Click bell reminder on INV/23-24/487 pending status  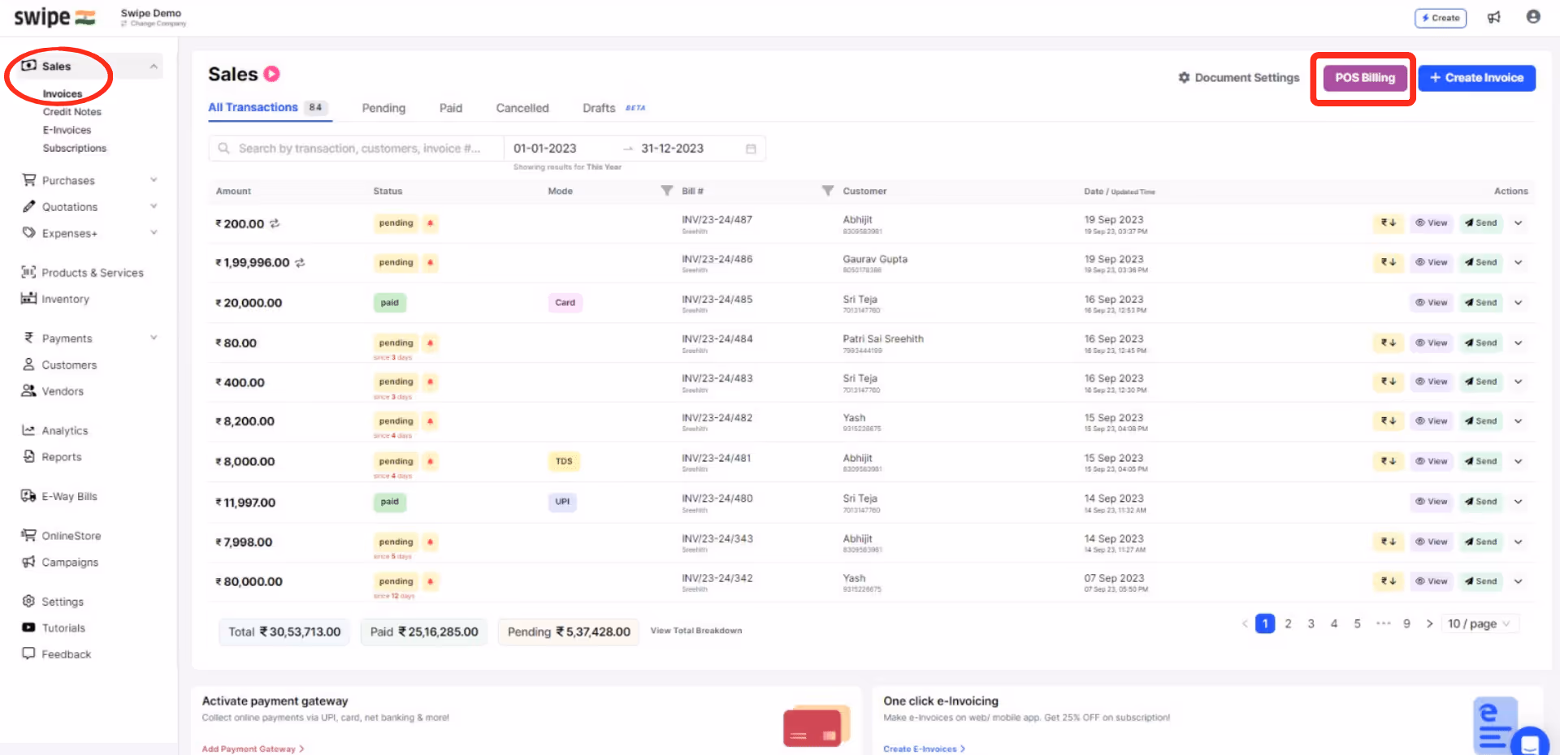pos(430,223)
